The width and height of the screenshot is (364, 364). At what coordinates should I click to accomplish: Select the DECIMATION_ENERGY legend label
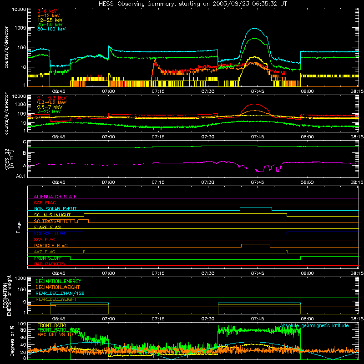point(58,281)
